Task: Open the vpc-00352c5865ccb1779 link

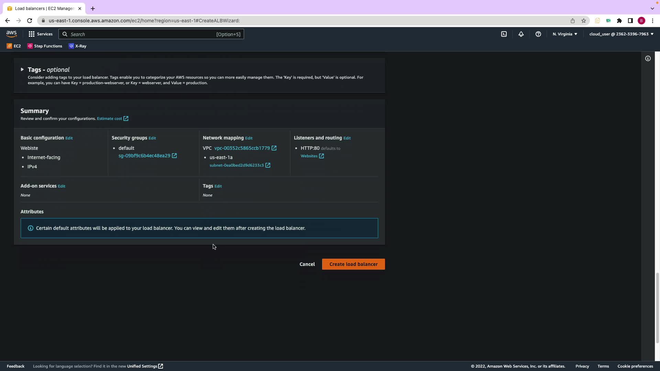Action: 242,148
